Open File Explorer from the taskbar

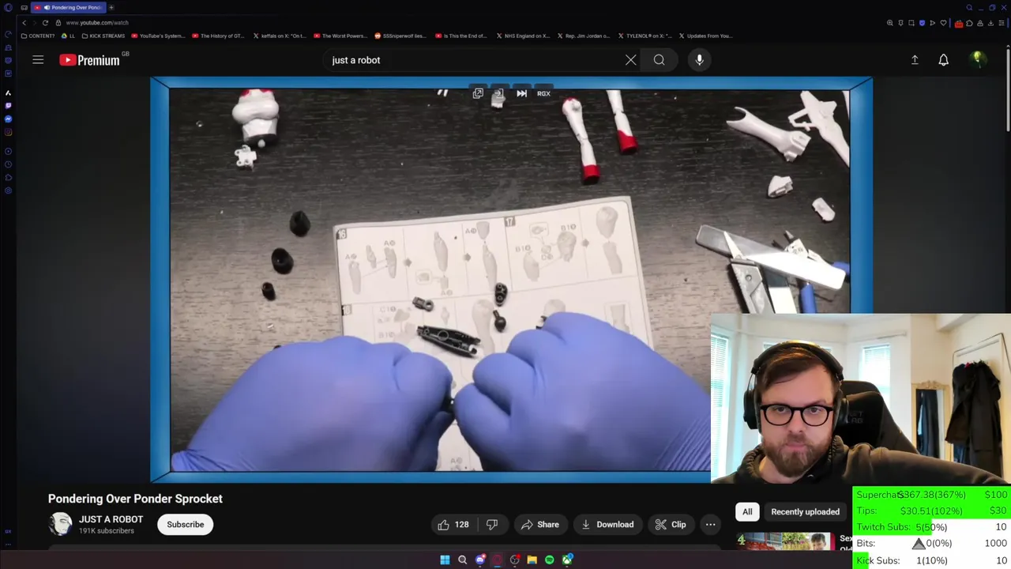coord(532,560)
